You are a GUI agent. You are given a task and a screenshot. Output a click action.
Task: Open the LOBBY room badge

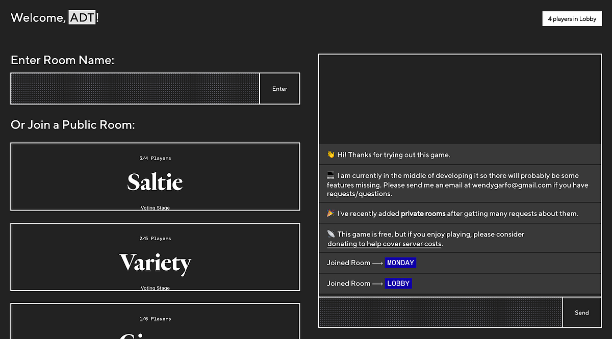[398, 283]
